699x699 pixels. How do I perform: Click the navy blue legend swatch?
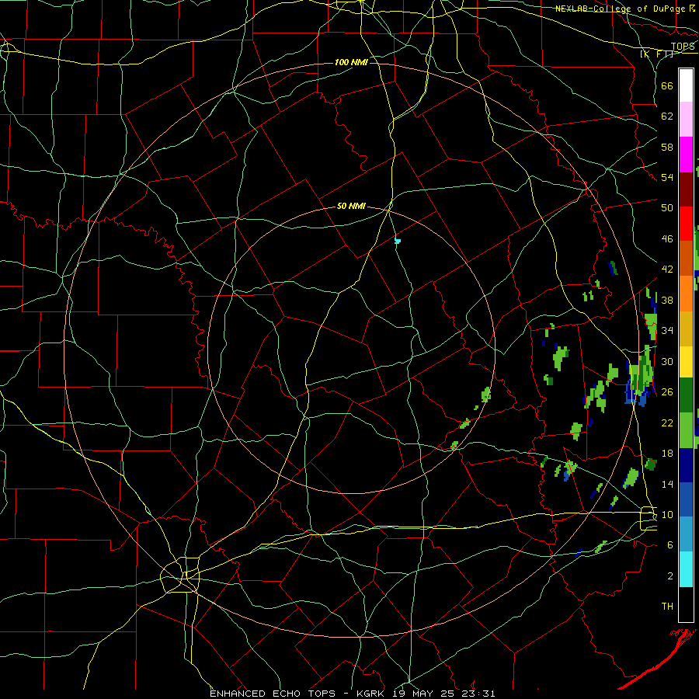click(x=686, y=465)
